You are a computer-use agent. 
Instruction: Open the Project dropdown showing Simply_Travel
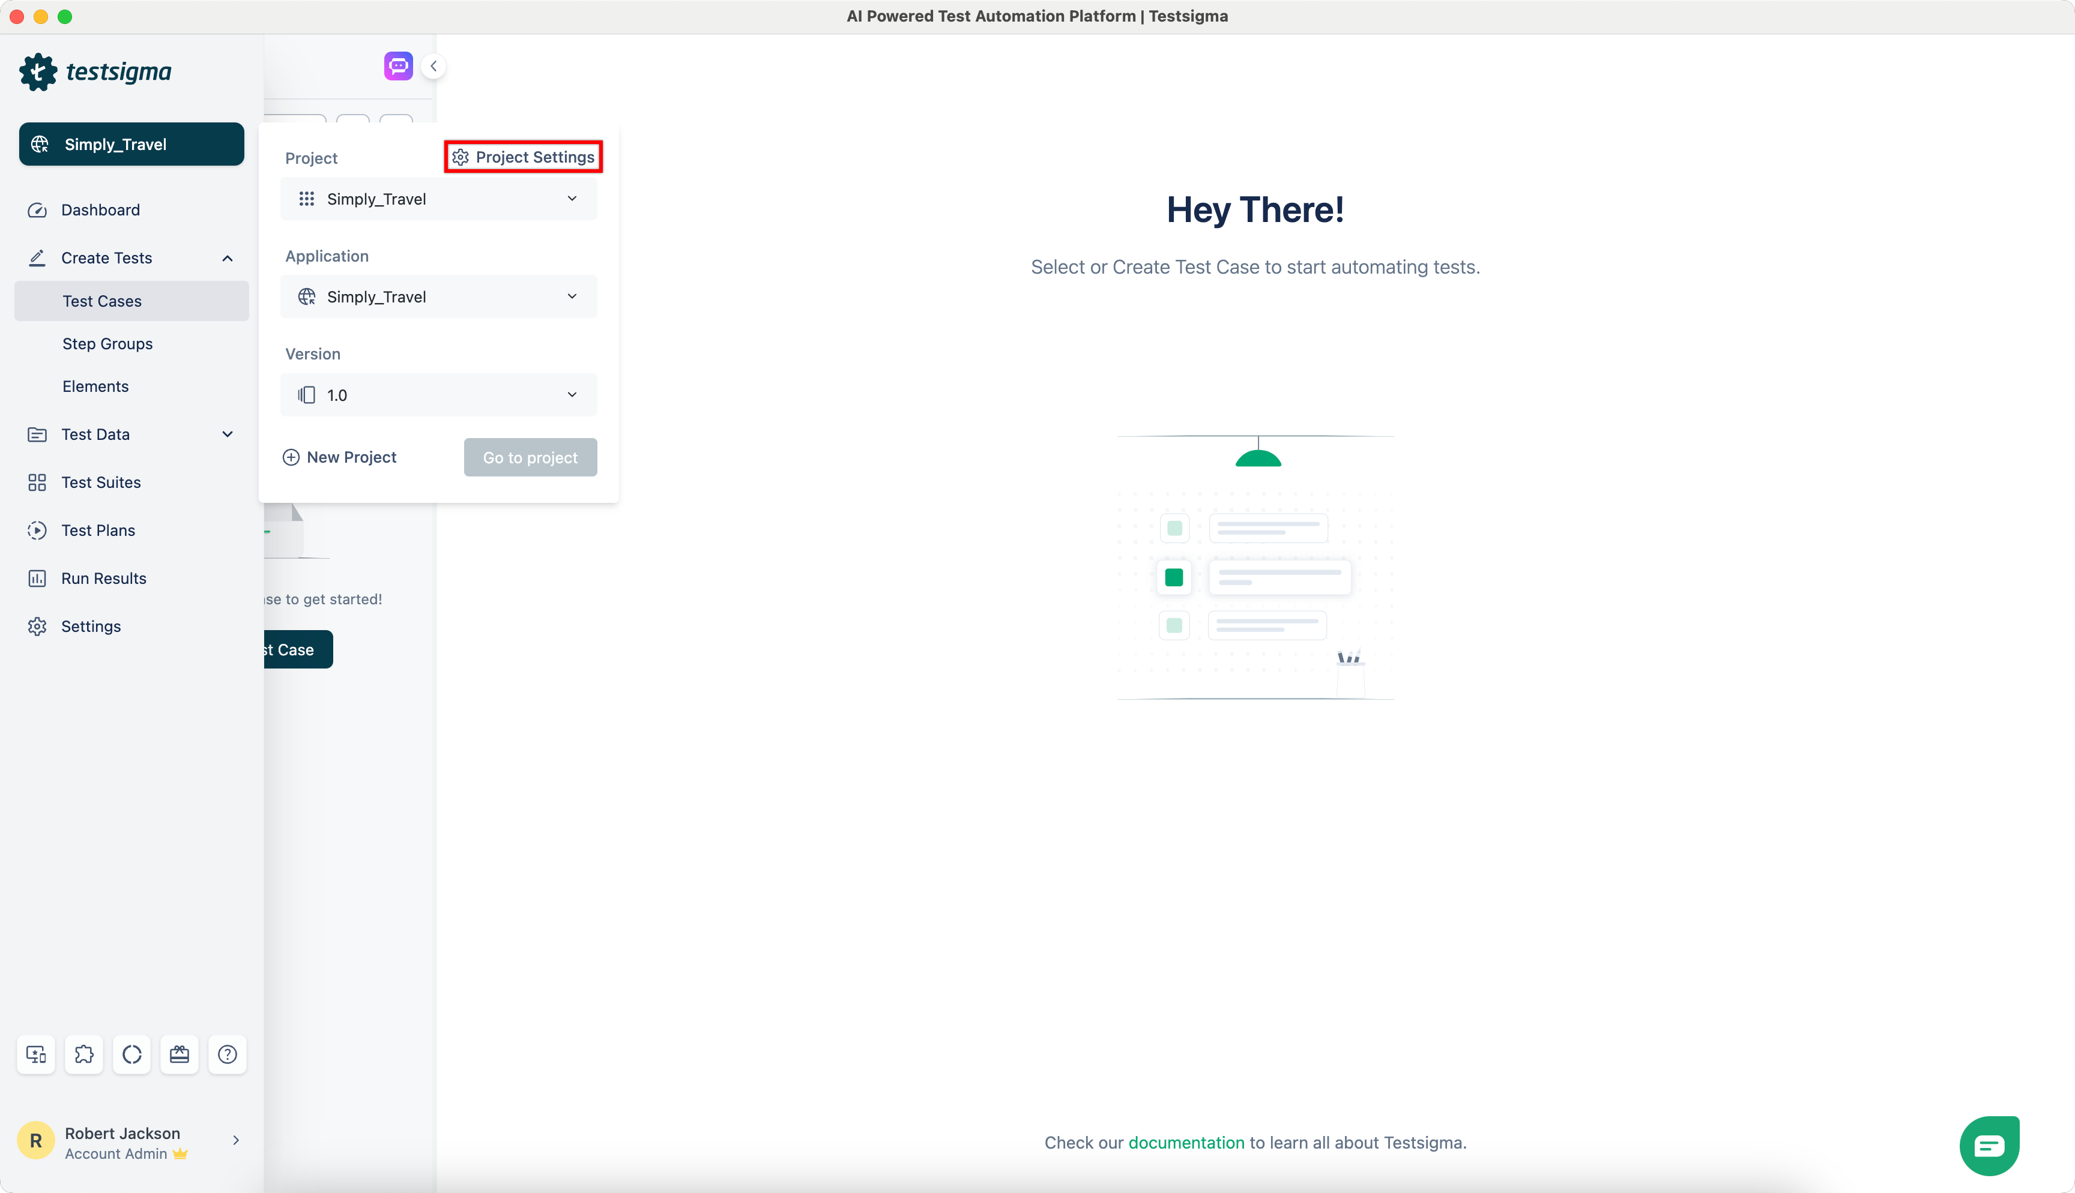[x=438, y=199]
